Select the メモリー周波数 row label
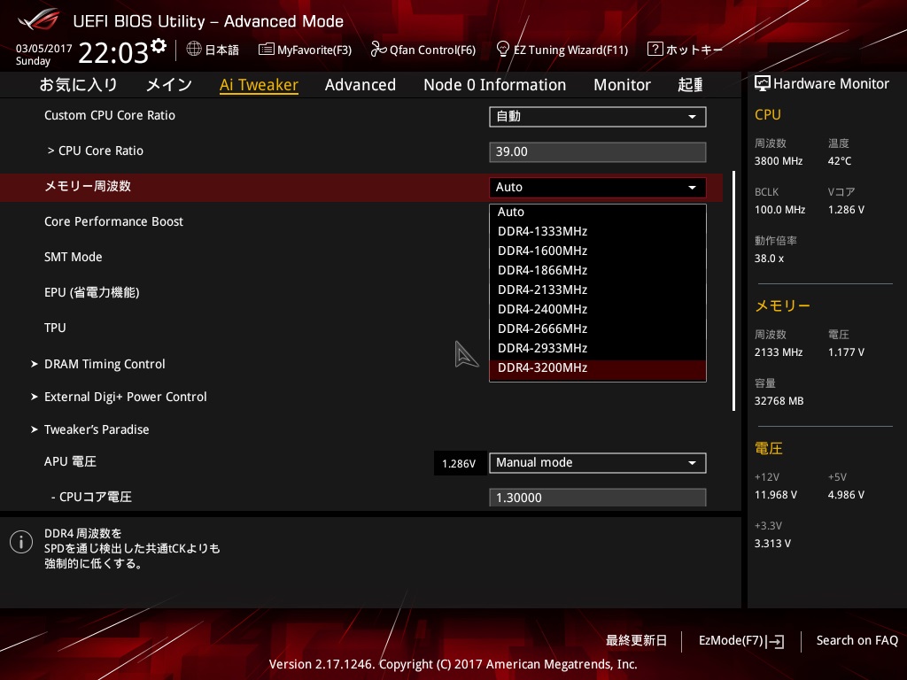907x680 pixels. (88, 186)
